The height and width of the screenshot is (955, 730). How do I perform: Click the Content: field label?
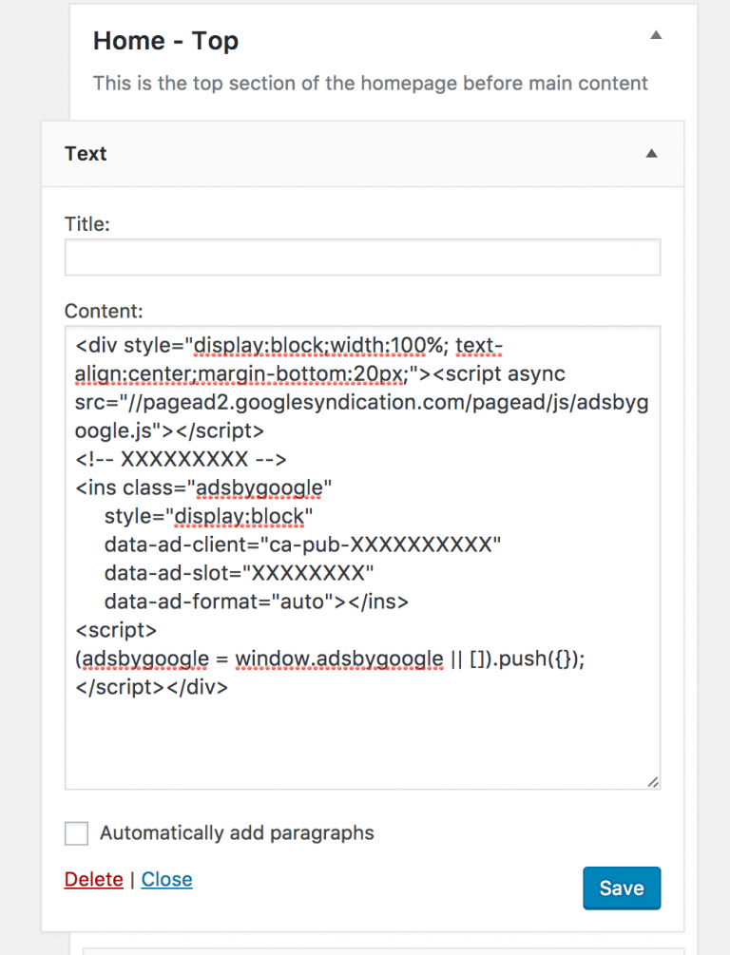click(x=104, y=311)
